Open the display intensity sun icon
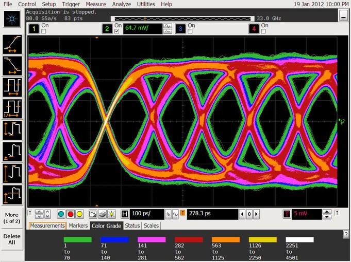The height and width of the screenshot is (262, 351). coord(111,214)
